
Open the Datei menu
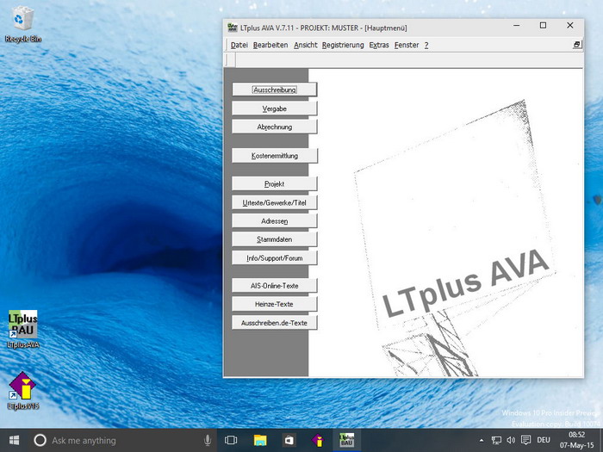coord(239,46)
